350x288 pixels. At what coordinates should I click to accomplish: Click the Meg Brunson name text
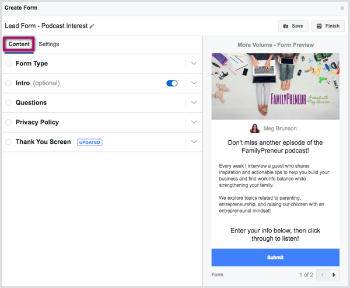[281, 129]
